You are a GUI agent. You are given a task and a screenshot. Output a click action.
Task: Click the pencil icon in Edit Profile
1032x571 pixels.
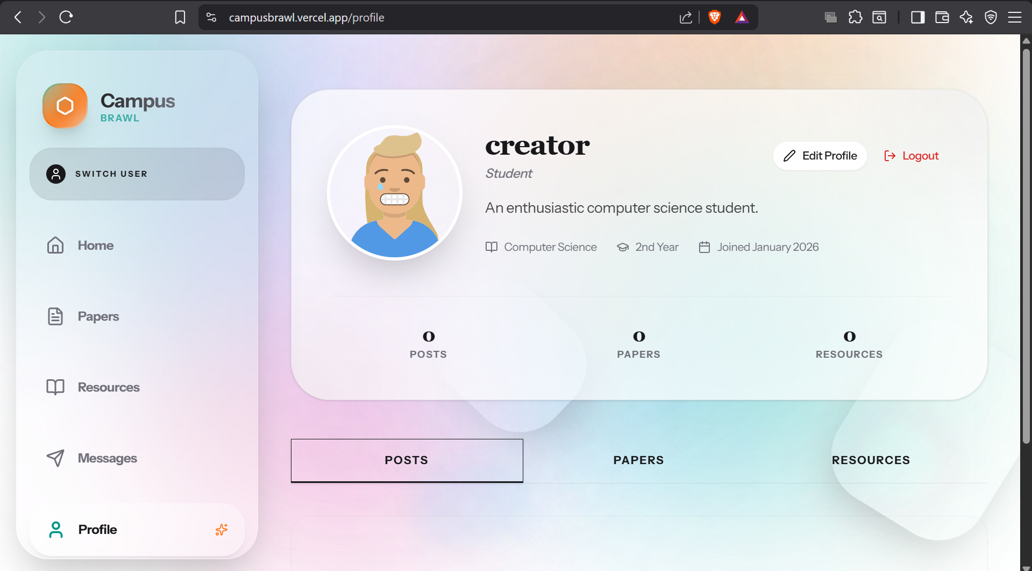[x=789, y=156]
